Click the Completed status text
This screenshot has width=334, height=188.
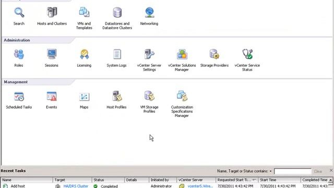coord(109,186)
